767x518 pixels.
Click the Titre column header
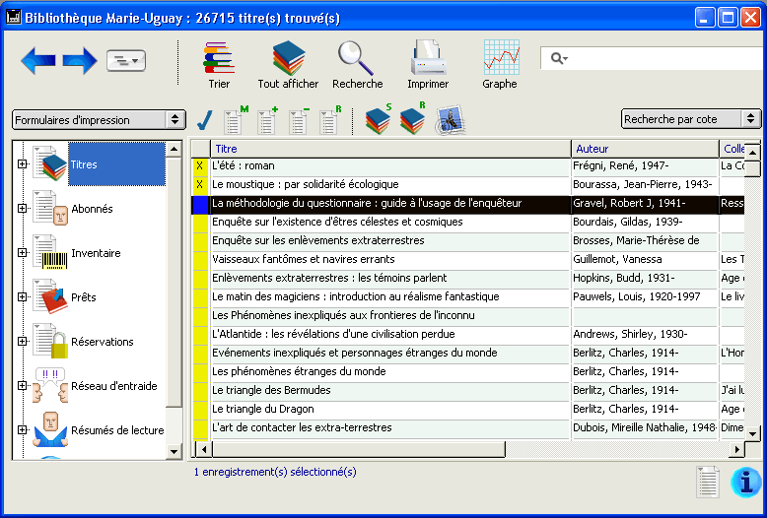tap(390, 149)
